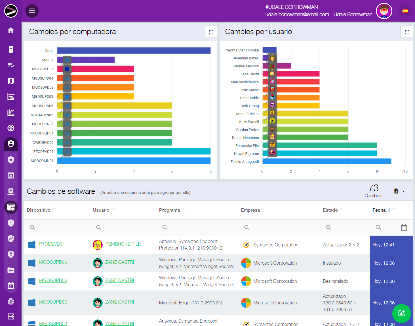Open the PEMBROKE PILE user link
This screenshot has height=326, width=415.
123,244
